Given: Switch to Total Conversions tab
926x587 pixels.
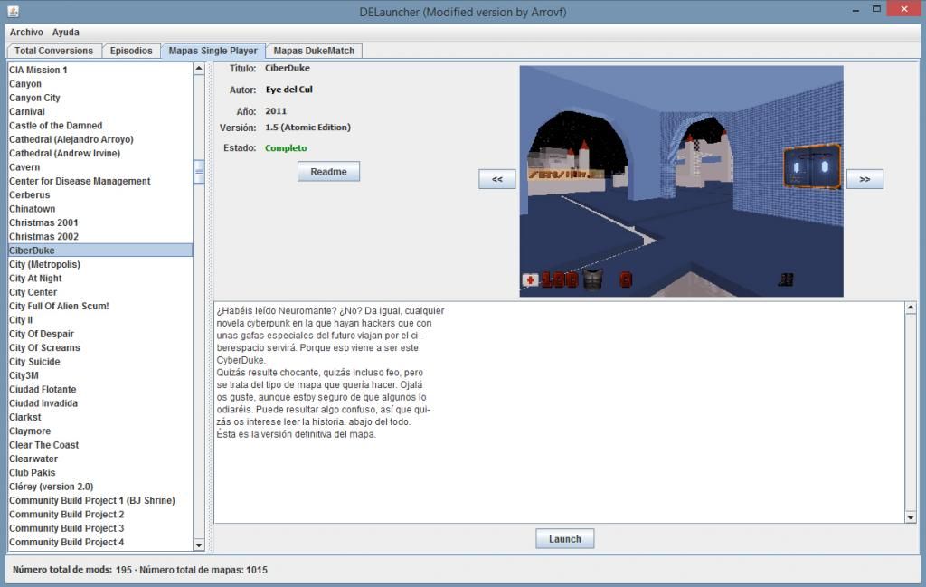Looking at the screenshot, I should point(53,51).
